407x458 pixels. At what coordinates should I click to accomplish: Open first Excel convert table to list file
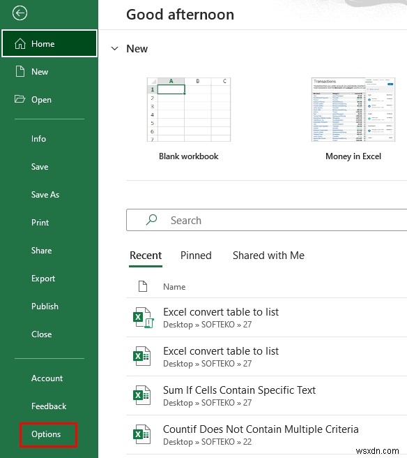click(266, 318)
